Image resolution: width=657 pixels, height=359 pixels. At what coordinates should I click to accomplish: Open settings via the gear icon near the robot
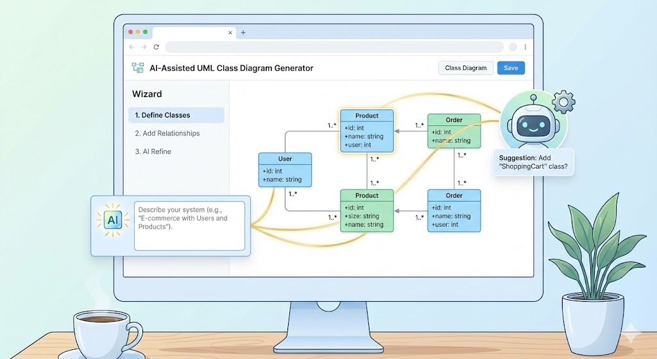tap(563, 101)
